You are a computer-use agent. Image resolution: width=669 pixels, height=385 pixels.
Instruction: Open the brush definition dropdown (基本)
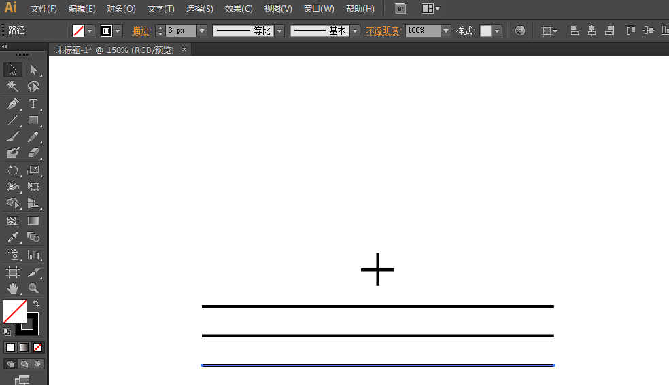pyautogui.click(x=355, y=31)
